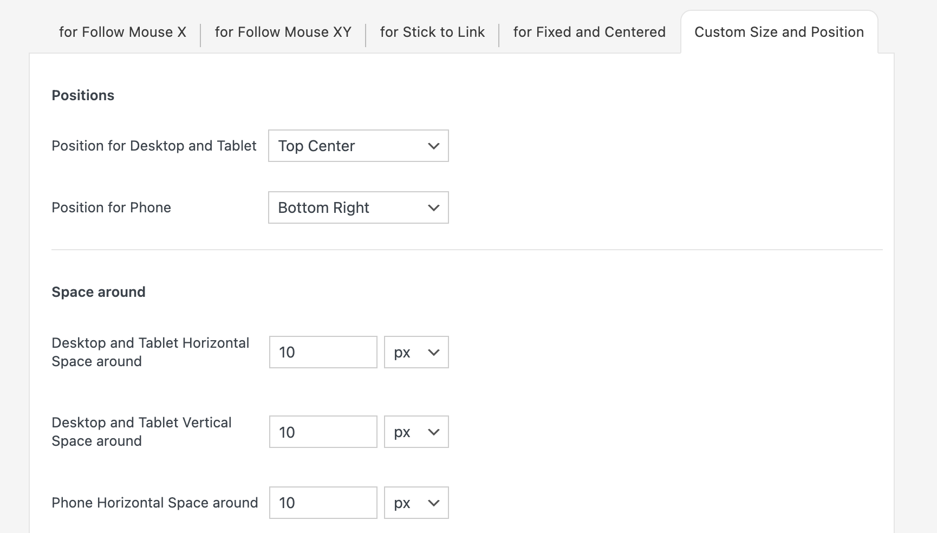
Task: Change the Bottom Right position selection
Action: (358, 207)
